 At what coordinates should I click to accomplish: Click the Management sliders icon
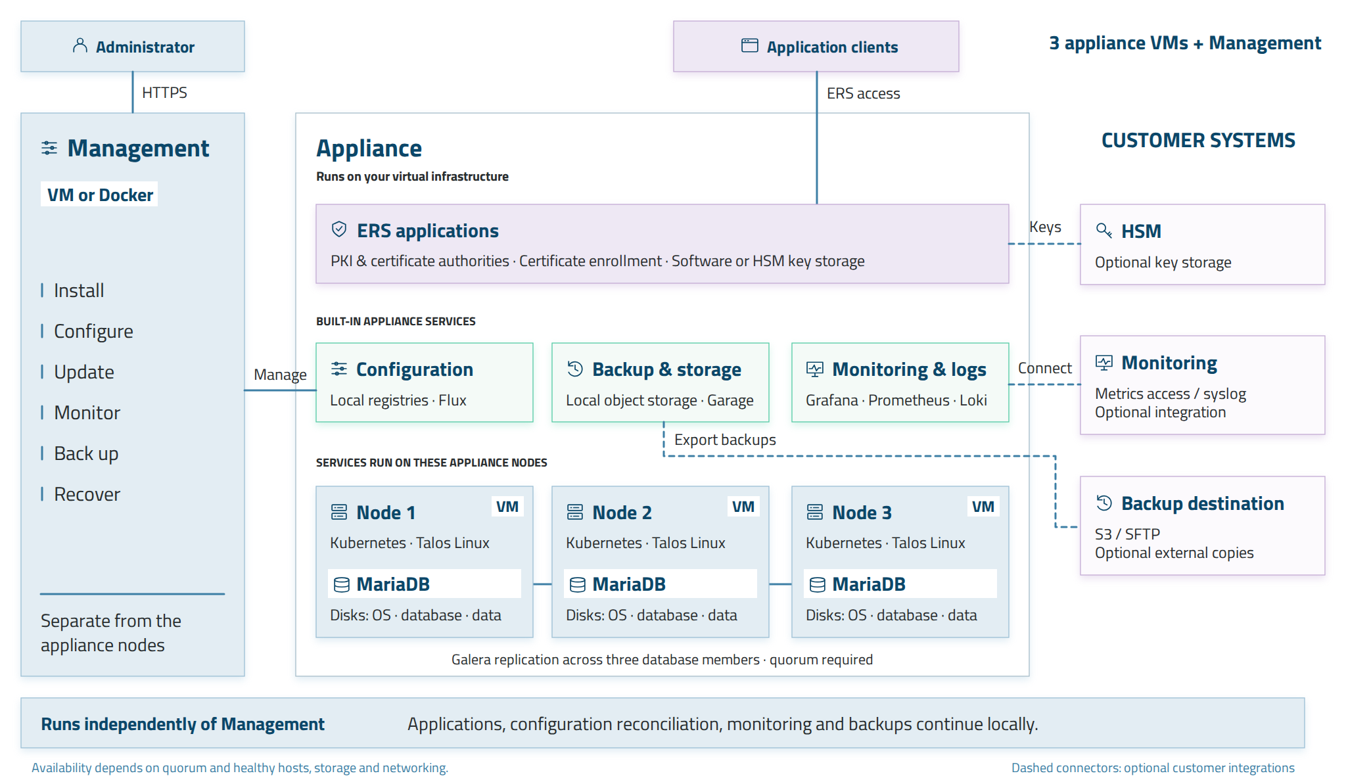pyautogui.click(x=49, y=148)
